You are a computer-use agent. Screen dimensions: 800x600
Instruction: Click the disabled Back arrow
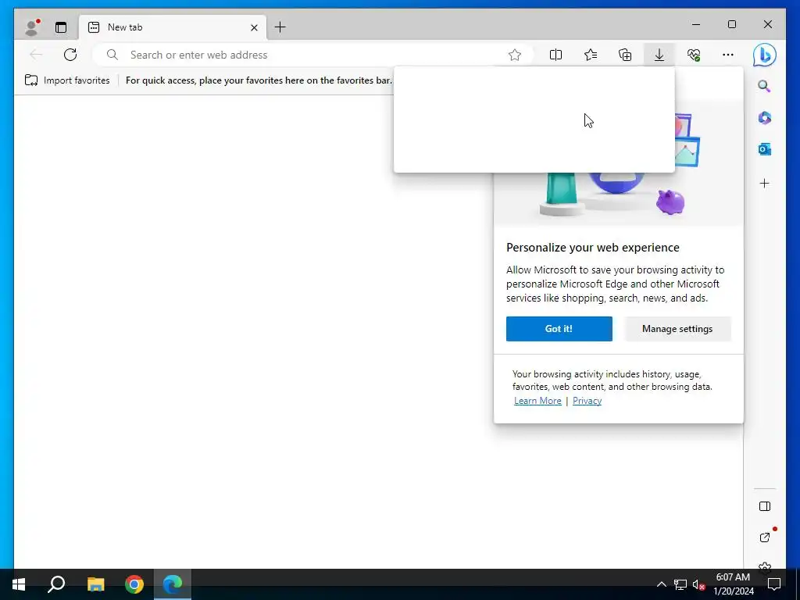click(36, 55)
